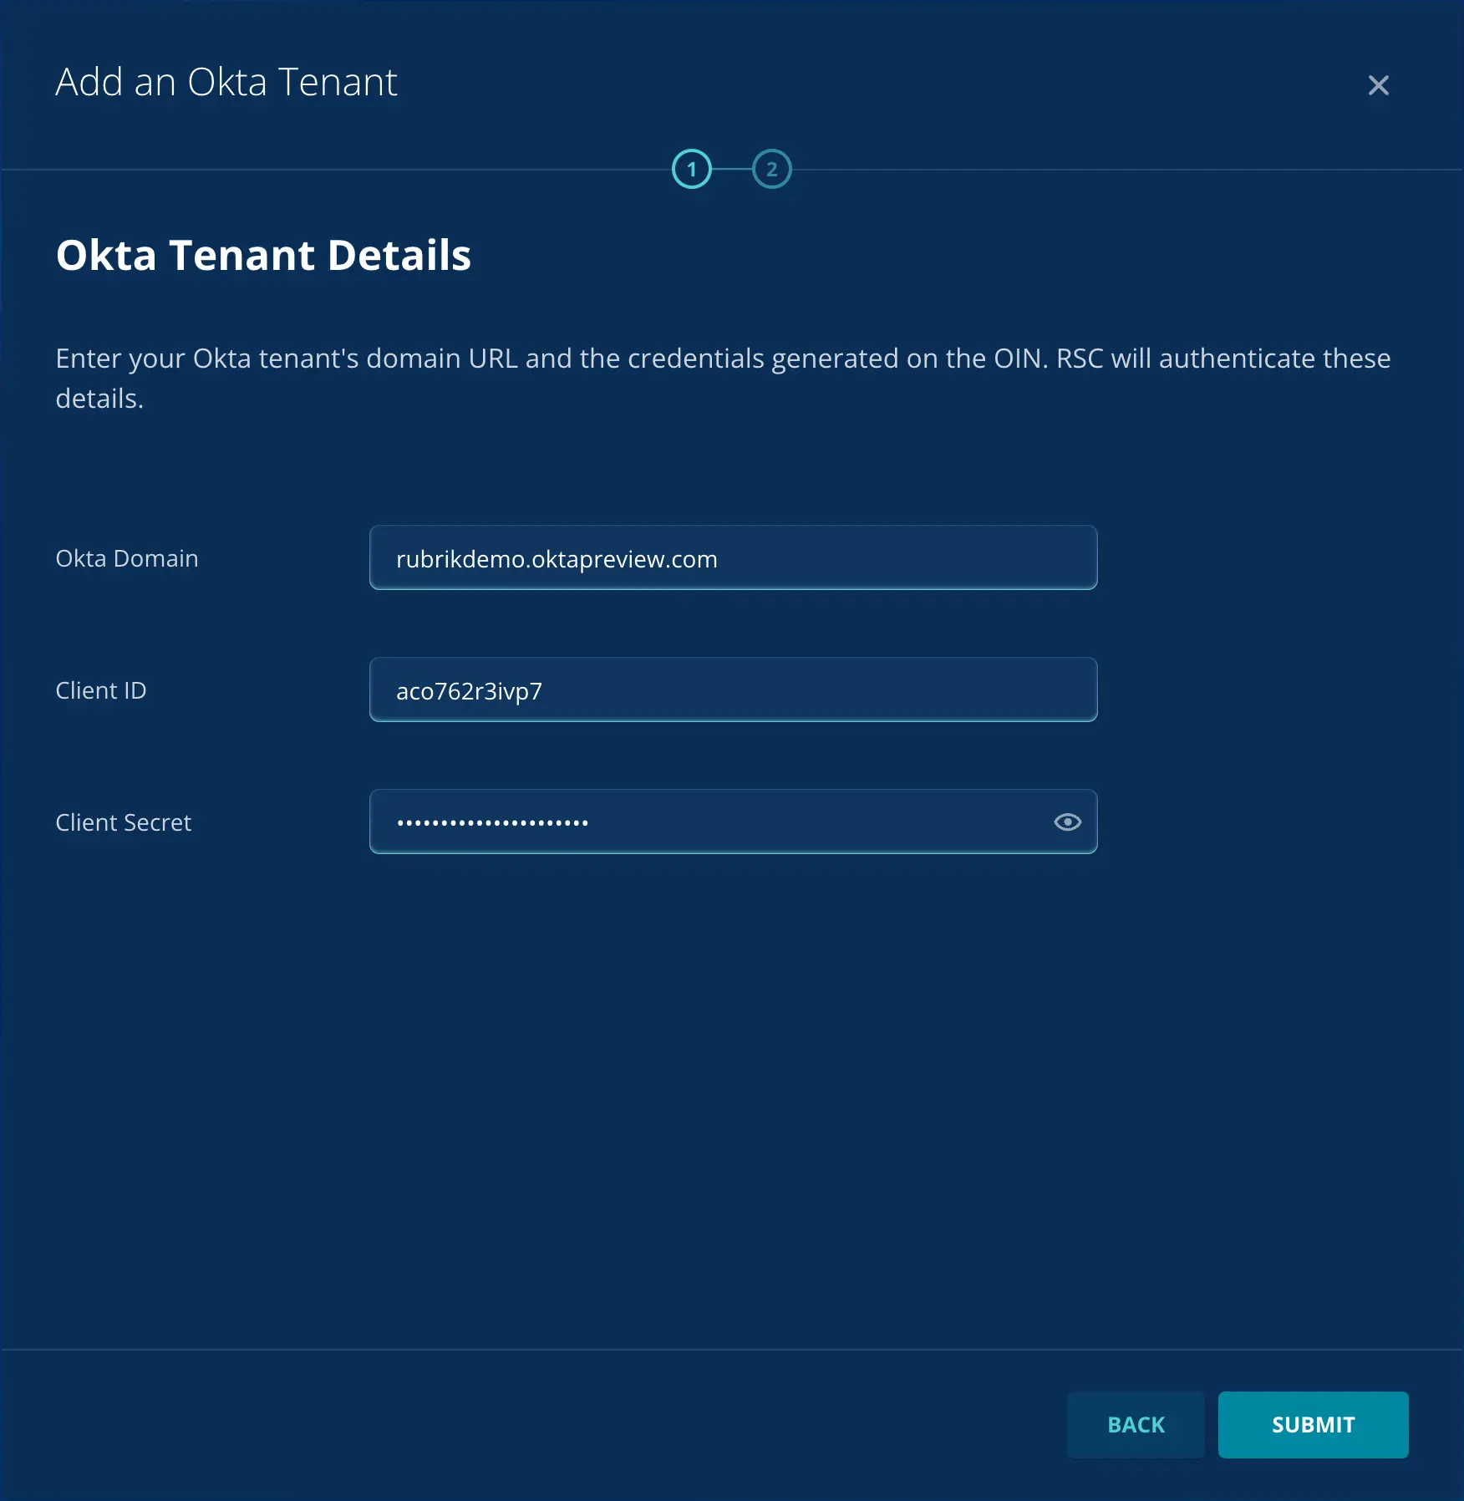Click the step indicator circle labeled 1
The width and height of the screenshot is (1464, 1501).
[692, 168]
